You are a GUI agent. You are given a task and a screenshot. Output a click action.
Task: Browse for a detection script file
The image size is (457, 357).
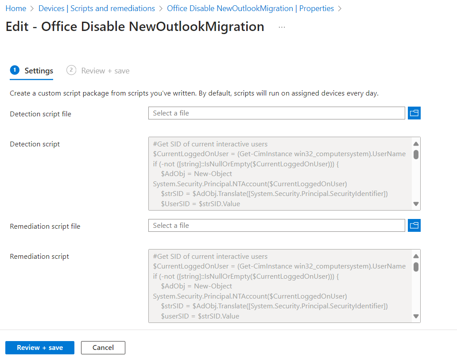414,113
